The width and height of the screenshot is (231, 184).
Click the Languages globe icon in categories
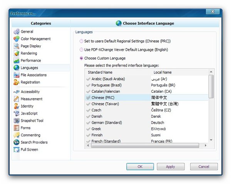(16, 68)
